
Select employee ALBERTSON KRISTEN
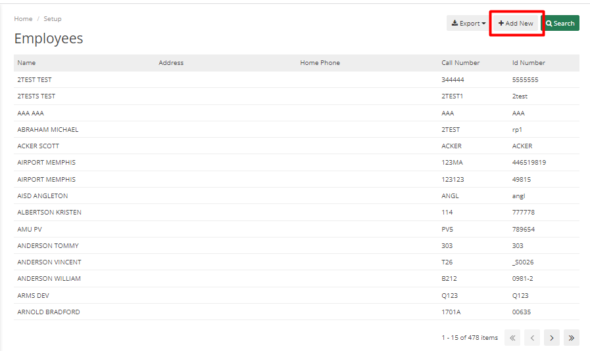point(49,213)
